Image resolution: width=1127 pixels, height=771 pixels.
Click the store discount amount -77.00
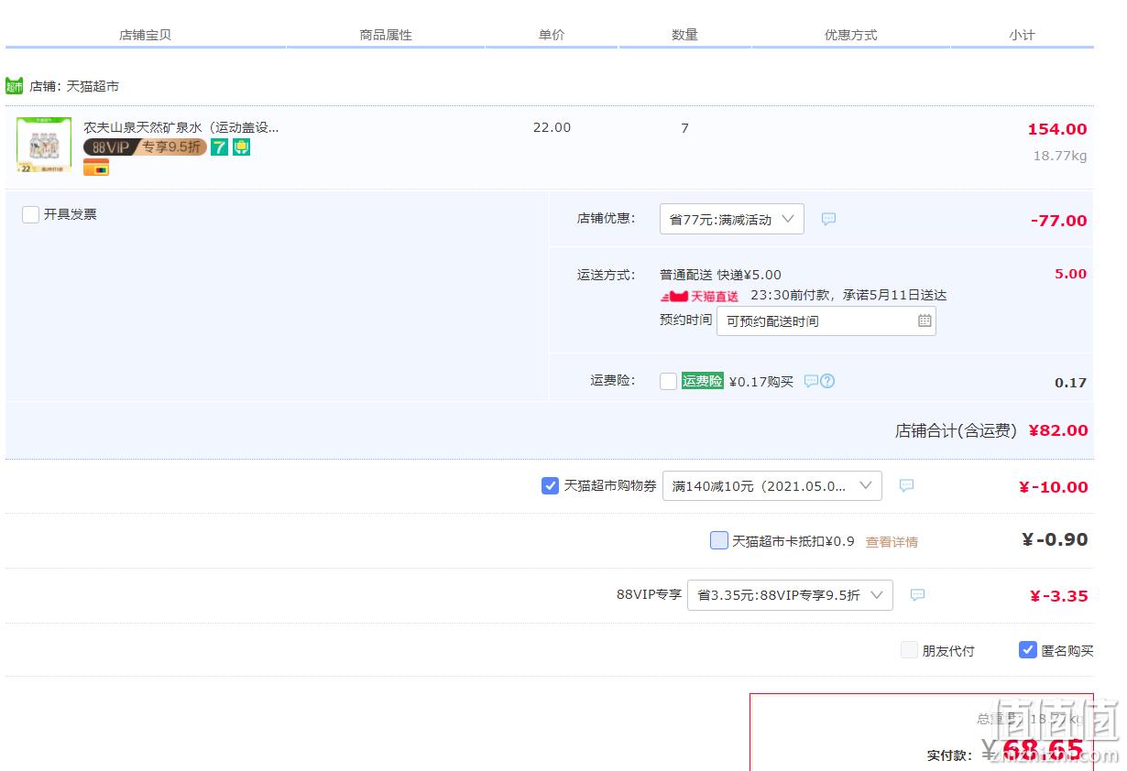pyautogui.click(x=1058, y=221)
